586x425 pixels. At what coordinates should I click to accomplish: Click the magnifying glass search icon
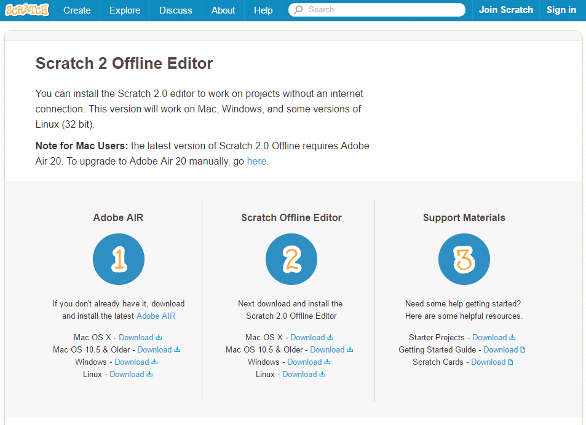298,10
